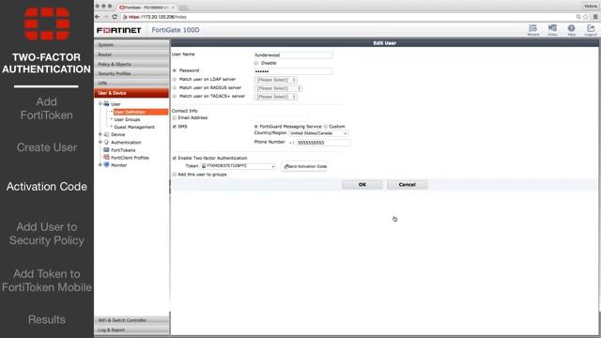601x338 pixels.
Task: Click Send Activation Code button
Action: (x=304, y=166)
